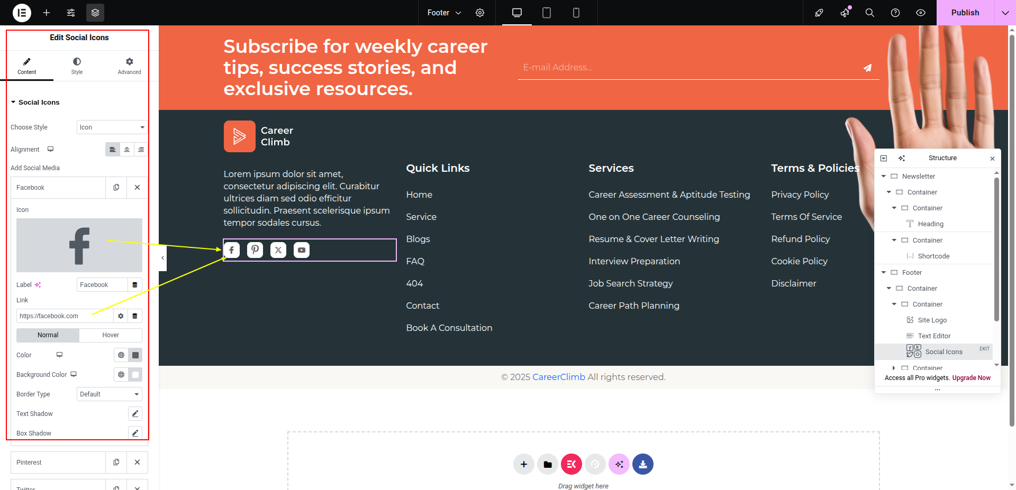Screen dimensions: 1016x490
Task: Open Choose Style dropdown
Action: pyautogui.click(x=112, y=127)
